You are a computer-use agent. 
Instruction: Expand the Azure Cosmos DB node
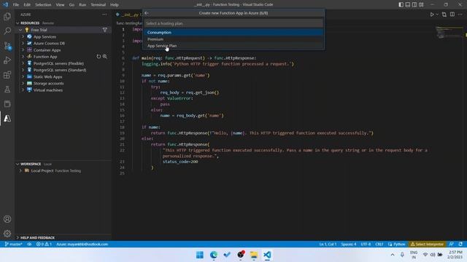point(23,43)
